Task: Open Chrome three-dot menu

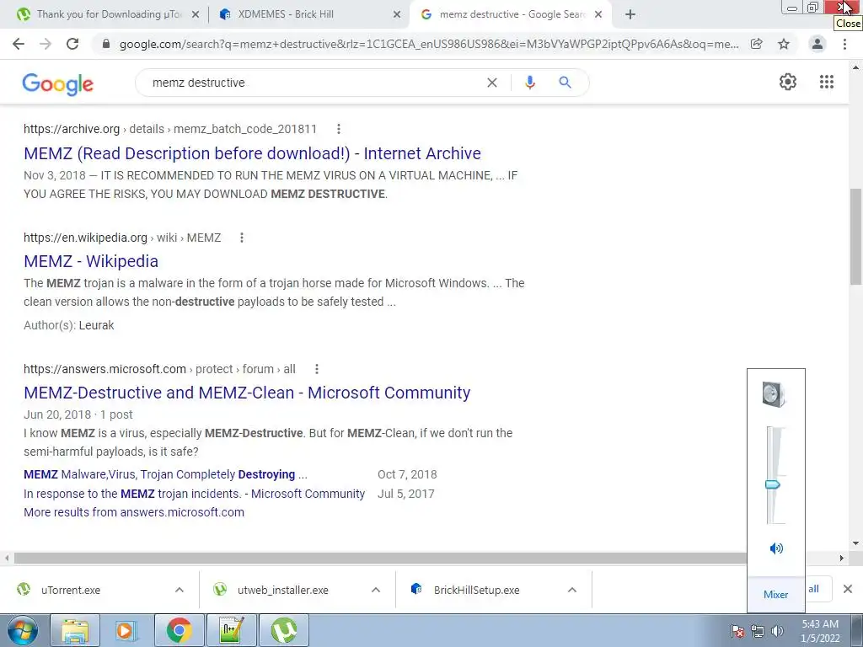Action: tap(844, 44)
